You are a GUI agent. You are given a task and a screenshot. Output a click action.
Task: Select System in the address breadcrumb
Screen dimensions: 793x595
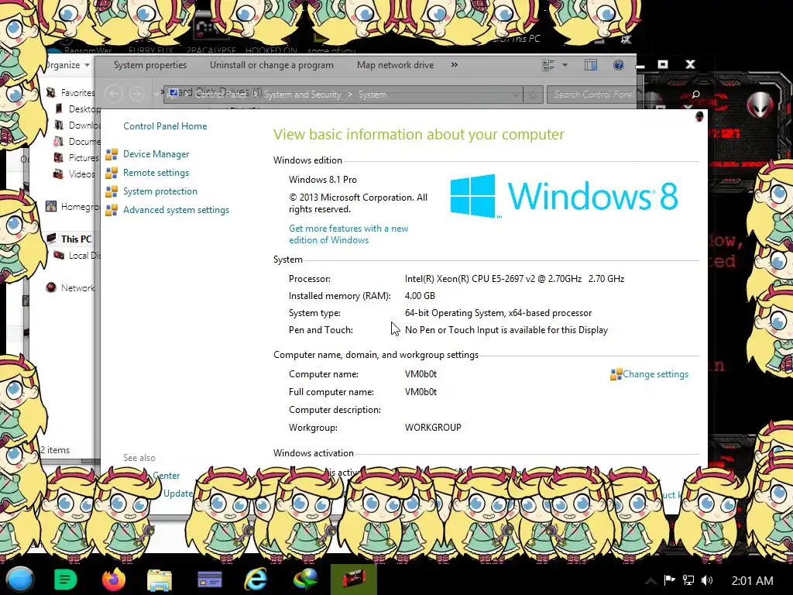372,95
